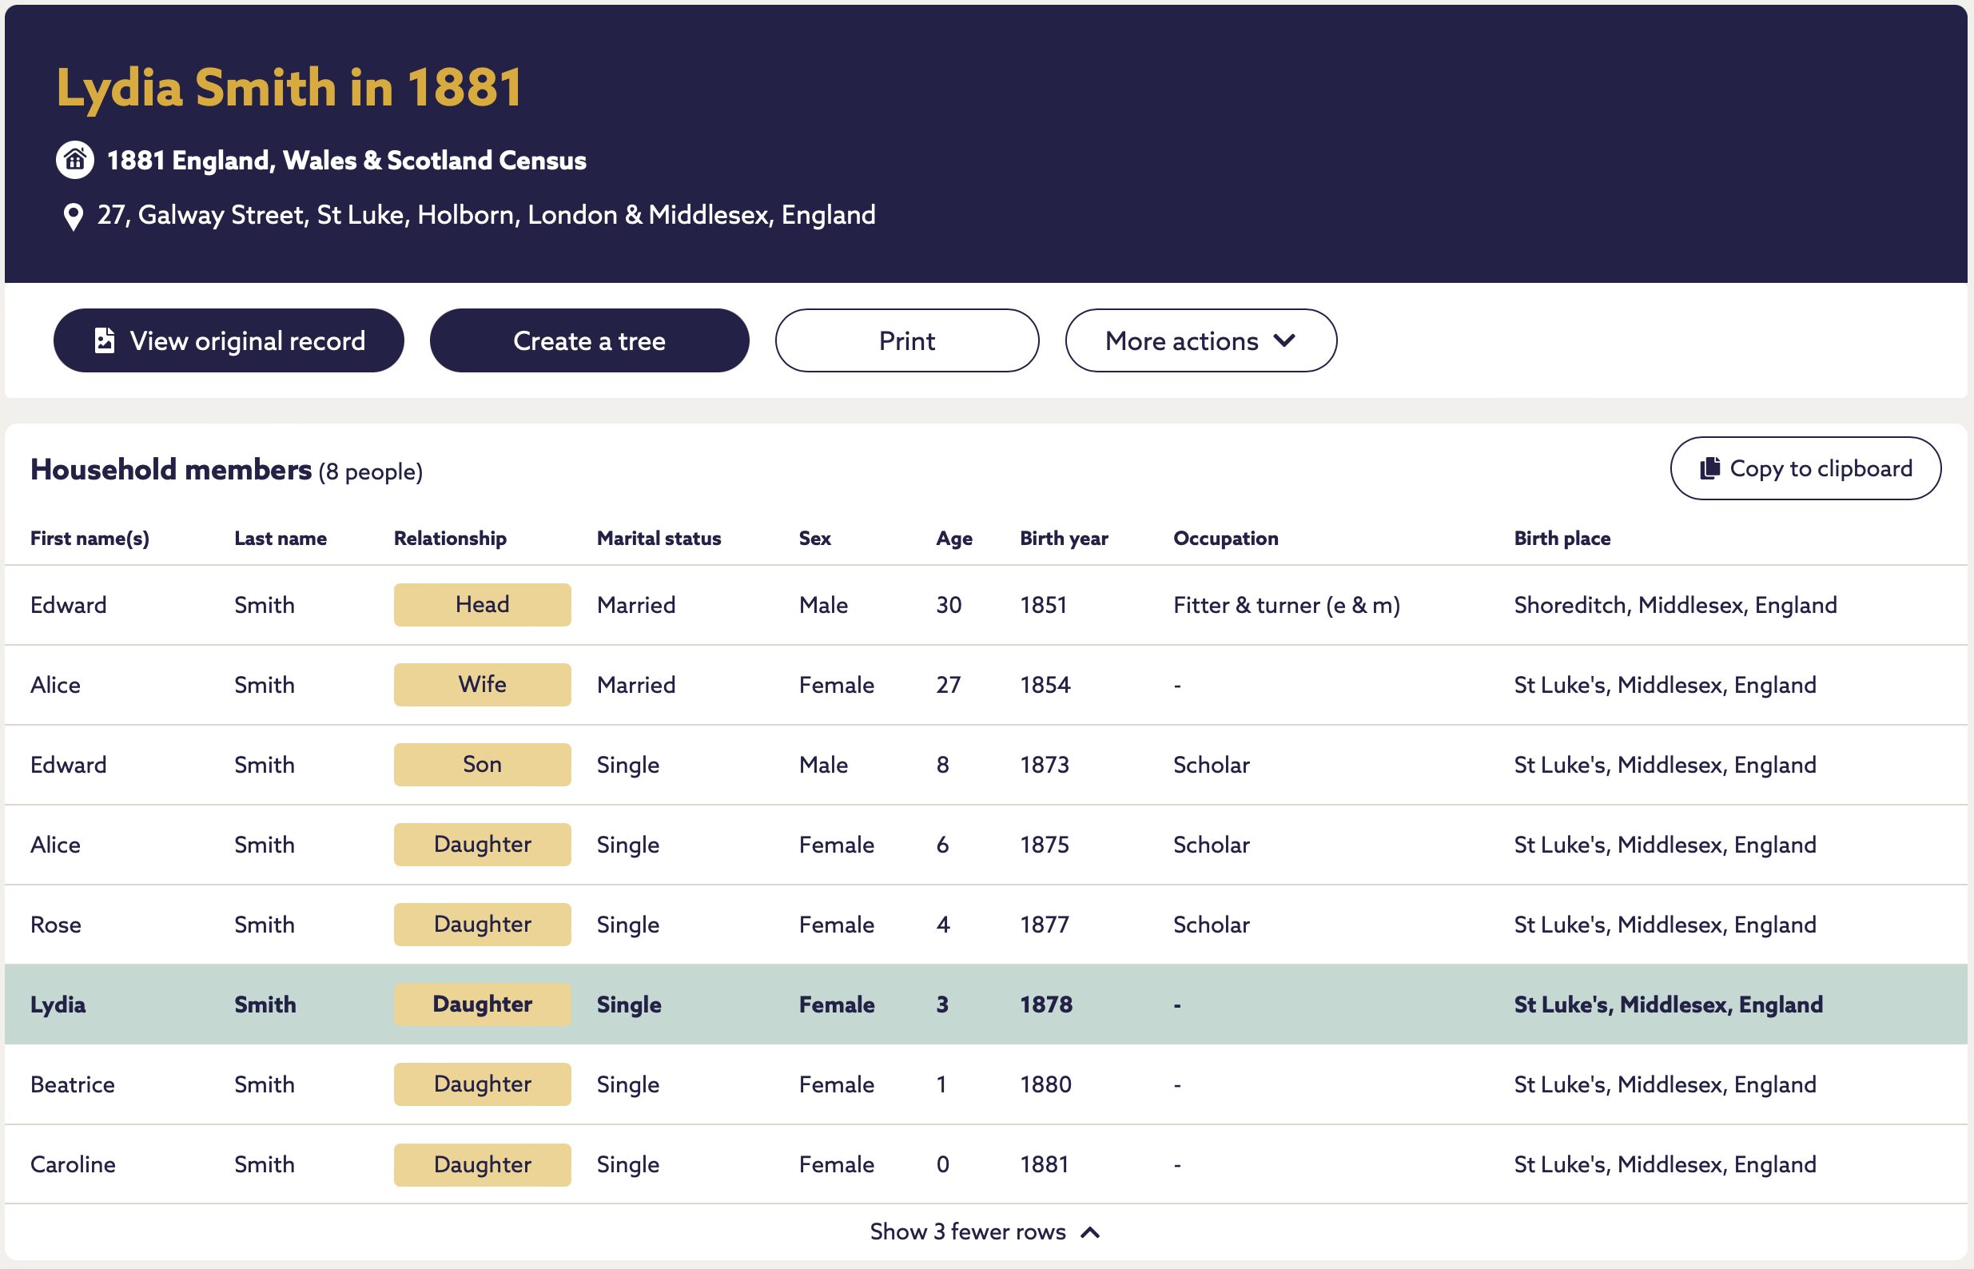1974x1269 pixels.
Task: Click the Daughter badge in Beatrice's row
Action: [482, 1084]
